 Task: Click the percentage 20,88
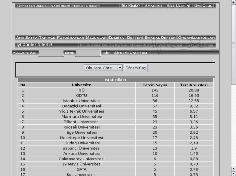point(194,90)
